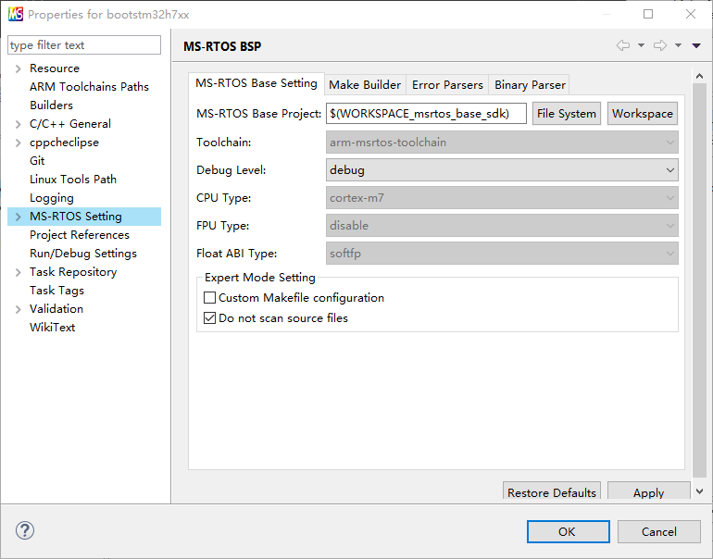Uncheck Do not scan source files
Viewport: 713px width, 559px height.
click(209, 318)
